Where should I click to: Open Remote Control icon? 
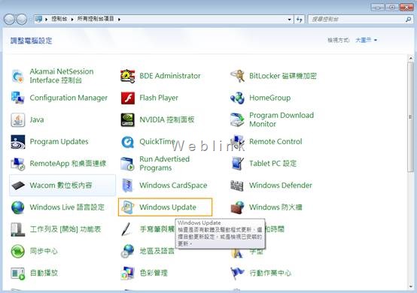click(x=237, y=142)
